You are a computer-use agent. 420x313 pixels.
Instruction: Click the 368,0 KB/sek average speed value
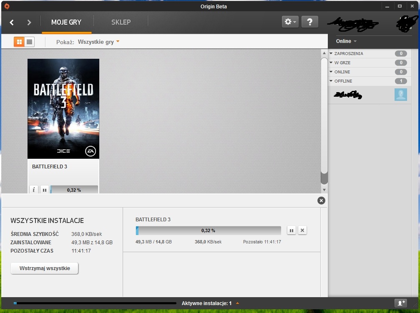click(x=86, y=234)
